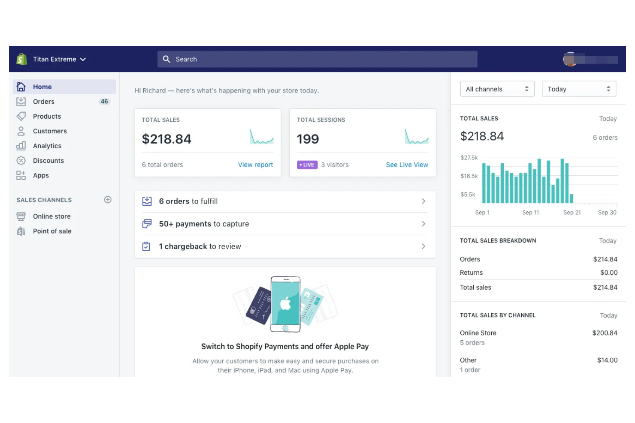Open Customers from the sidebar icon
Viewport: 635px width, 423px height.
click(21, 131)
